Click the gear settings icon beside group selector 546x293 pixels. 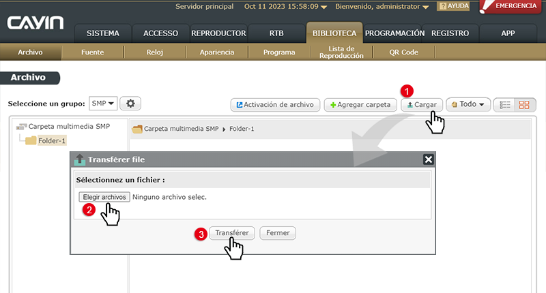(x=131, y=103)
